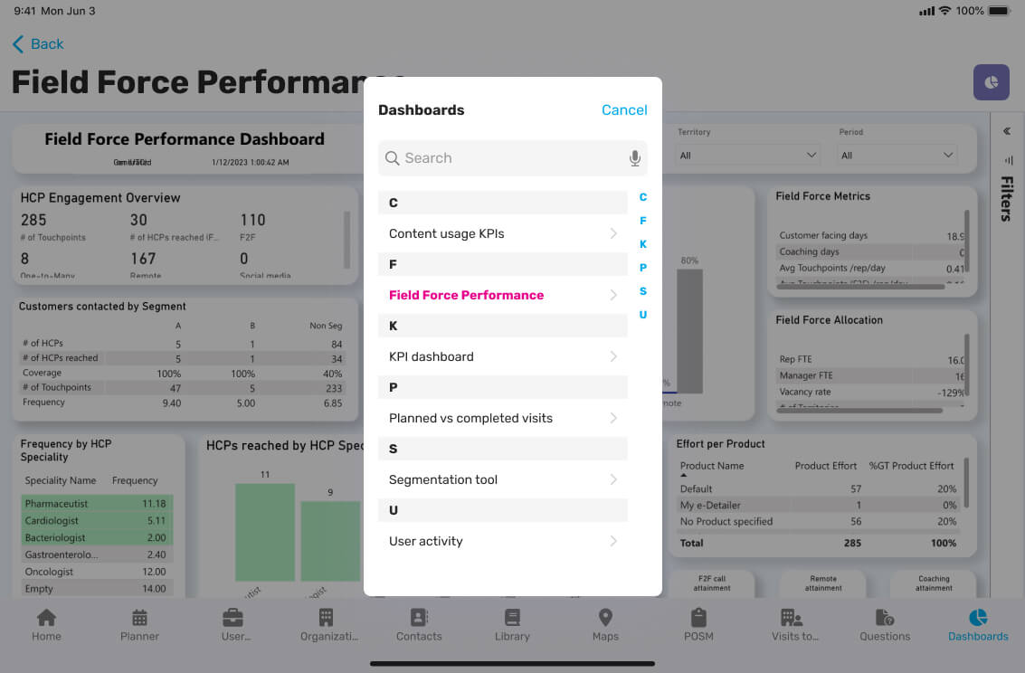This screenshot has width=1025, height=673.
Task: Open the Territory dropdown
Action: pyautogui.click(x=748, y=156)
